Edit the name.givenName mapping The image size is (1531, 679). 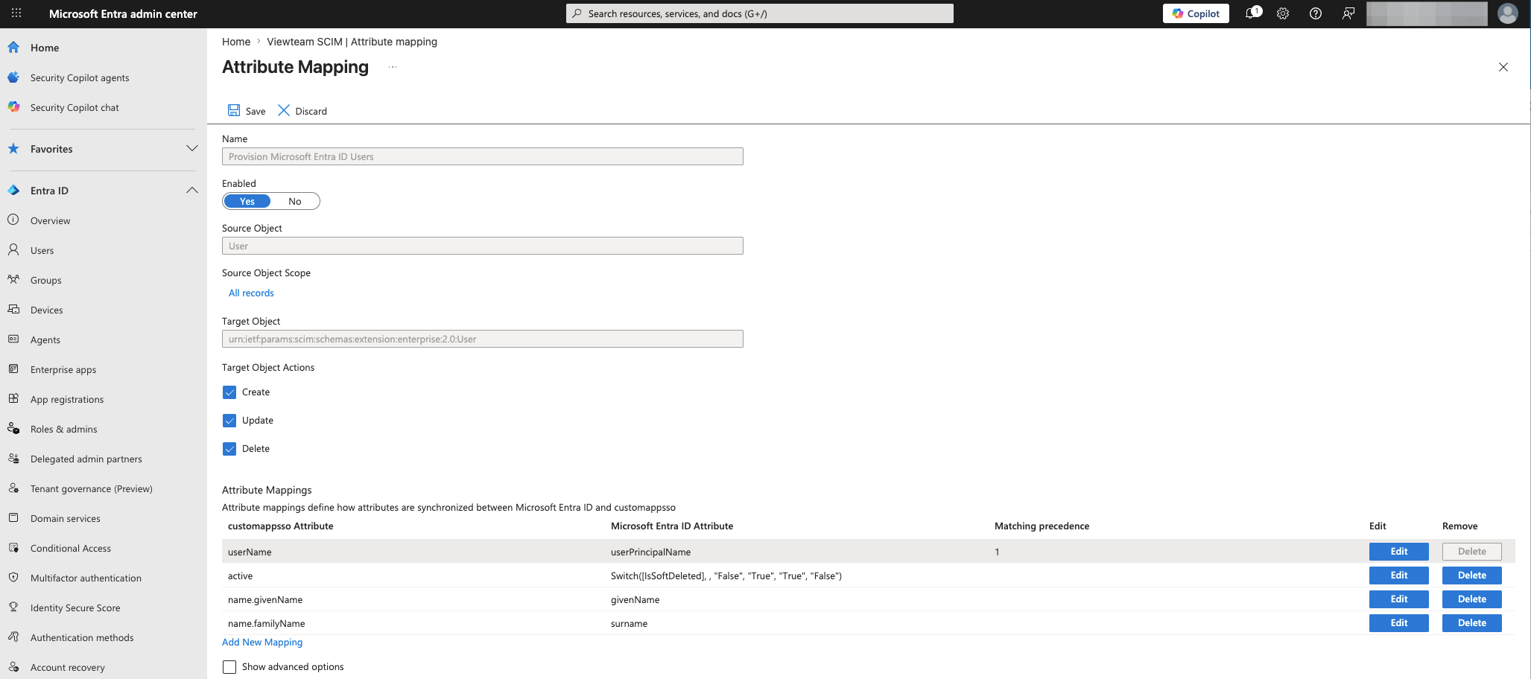tap(1398, 599)
